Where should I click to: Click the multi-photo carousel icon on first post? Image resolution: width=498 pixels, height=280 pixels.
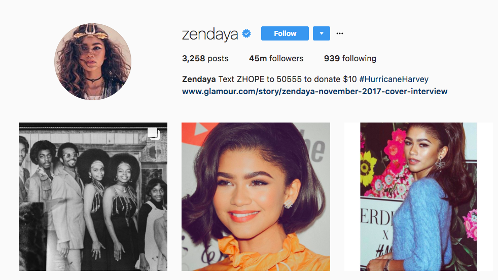[153, 134]
